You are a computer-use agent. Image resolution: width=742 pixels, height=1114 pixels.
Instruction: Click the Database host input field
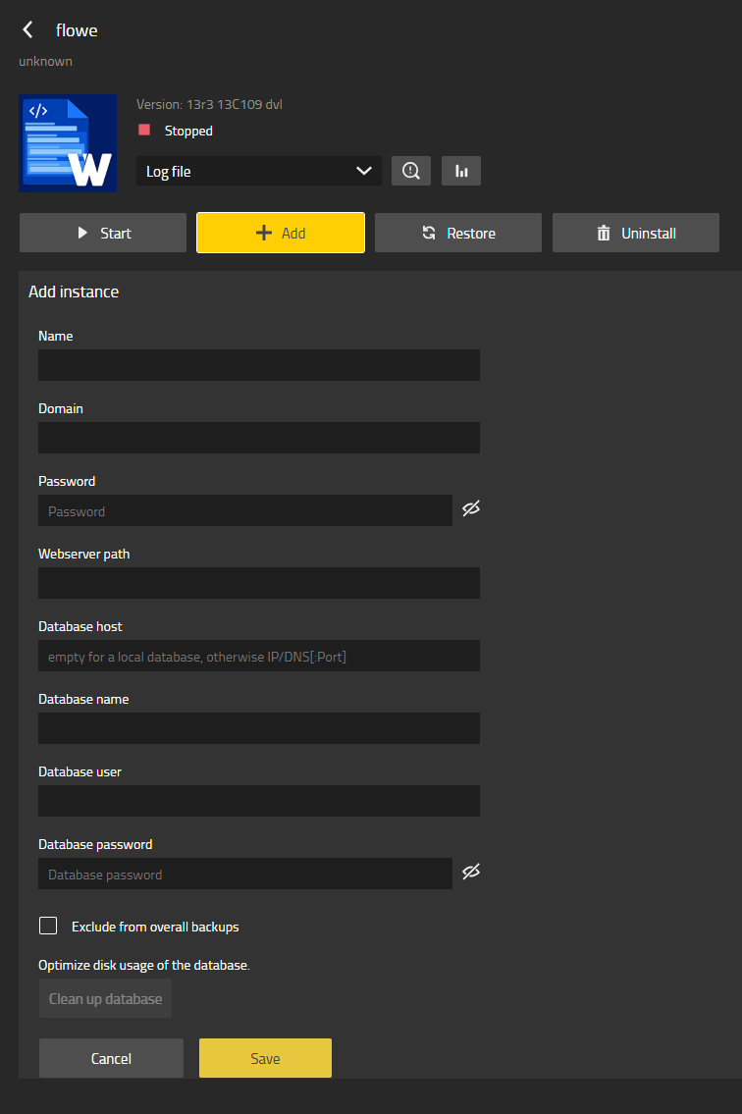[x=259, y=656]
